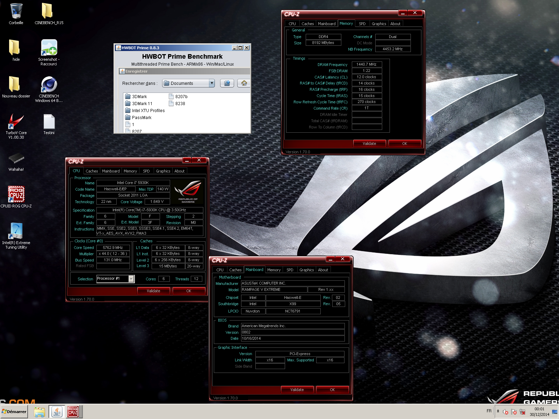
Task: Launch CINEBENCH Windows 64 Bit shortcut
Action: click(x=49, y=89)
